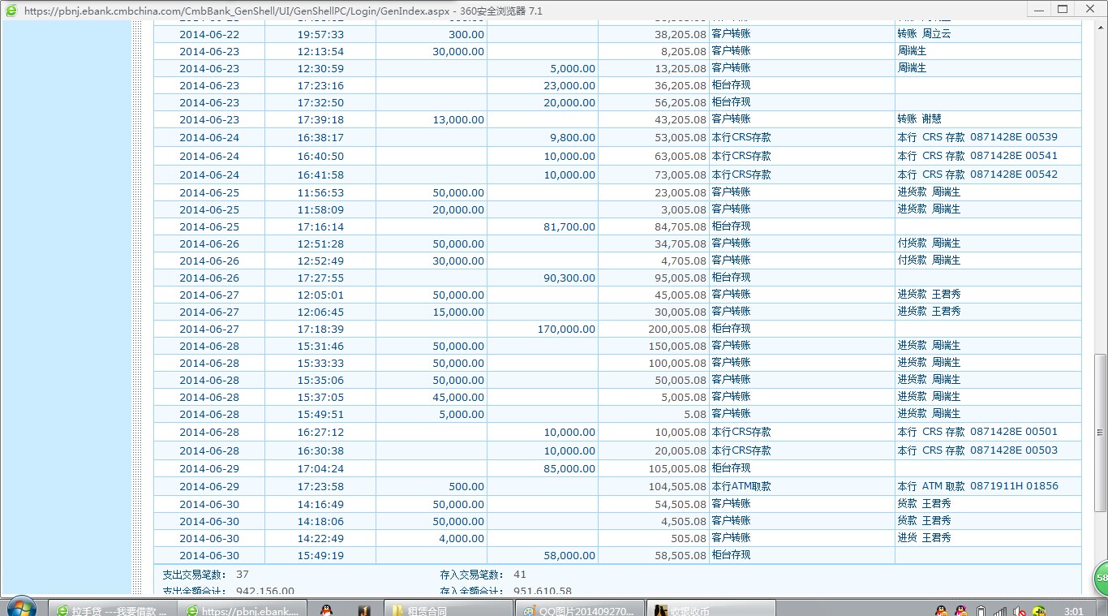Click the green 58 floating accelerator ball

coord(1101,578)
